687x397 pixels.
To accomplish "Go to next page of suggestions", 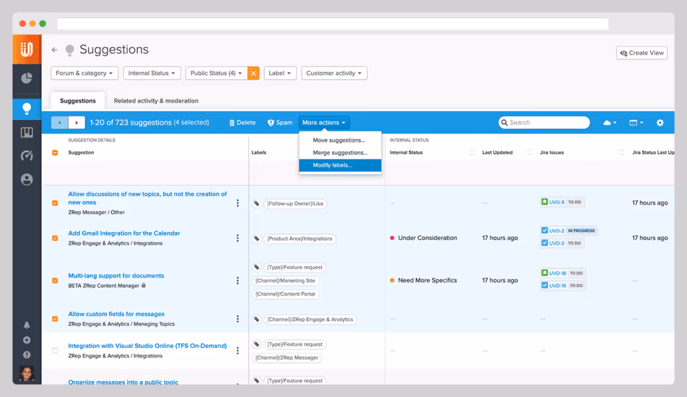I will (x=76, y=123).
